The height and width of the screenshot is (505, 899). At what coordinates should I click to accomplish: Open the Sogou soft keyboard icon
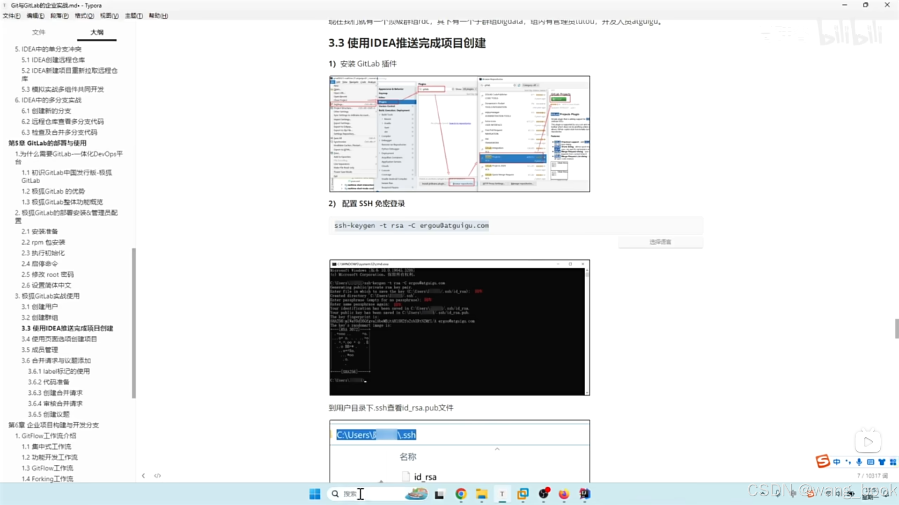(x=870, y=462)
